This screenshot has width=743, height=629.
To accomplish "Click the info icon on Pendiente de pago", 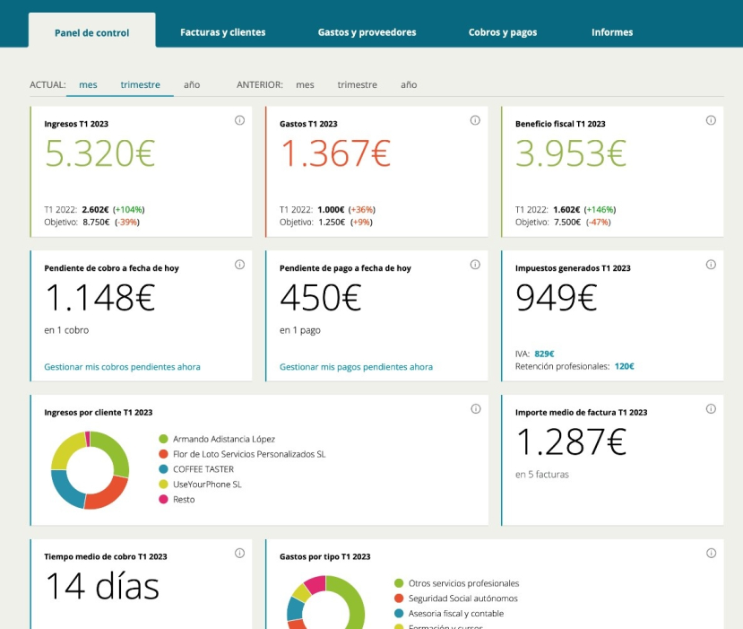I will pyautogui.click(x=474, y=264).
